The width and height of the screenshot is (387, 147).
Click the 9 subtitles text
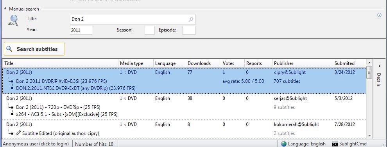pos(284,107)
